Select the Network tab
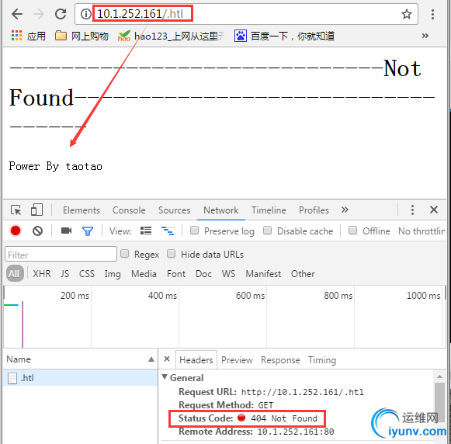Image resolution: width=451 pixels, height=444 pixels. pos(221,210)
